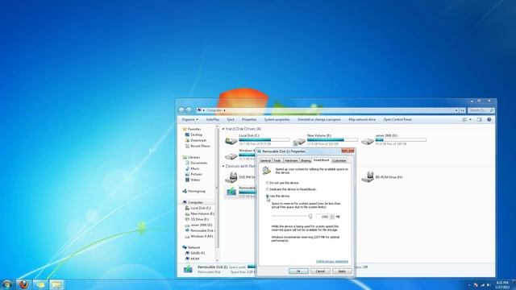Screen dimensions: 516x290
Task: Click the Local Disk (C:) drive icon in main pane
Action: tap(231, 141)
